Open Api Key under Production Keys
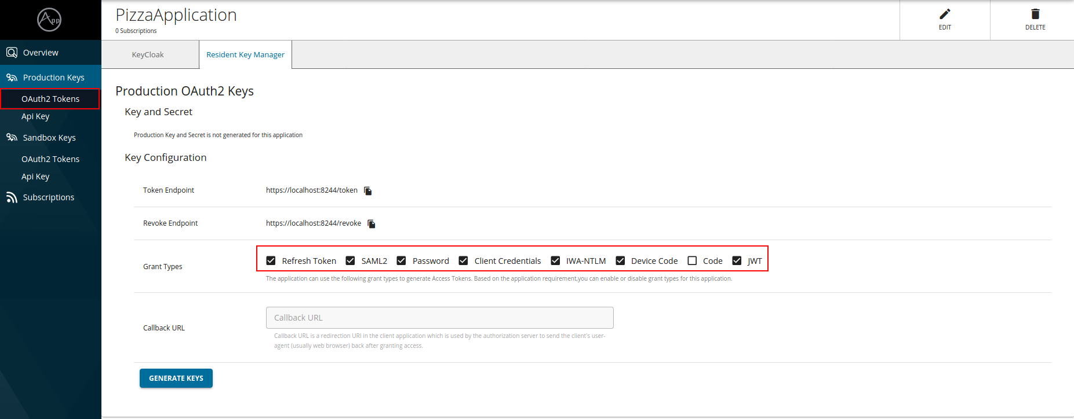The image size is (1074, 419). pos(35,116)
